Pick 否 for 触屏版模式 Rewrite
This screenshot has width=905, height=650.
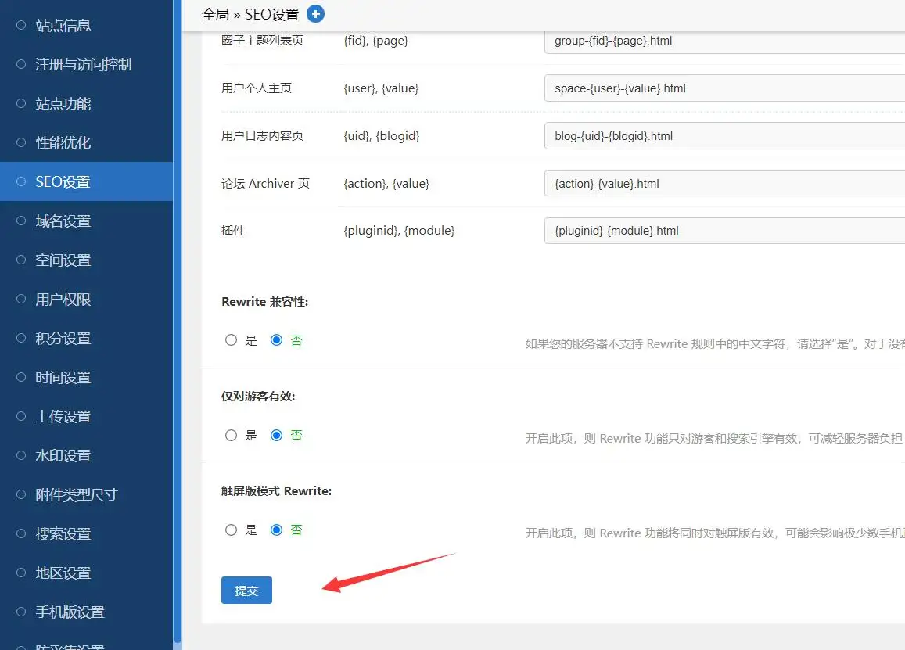click(x=276, y=530)
